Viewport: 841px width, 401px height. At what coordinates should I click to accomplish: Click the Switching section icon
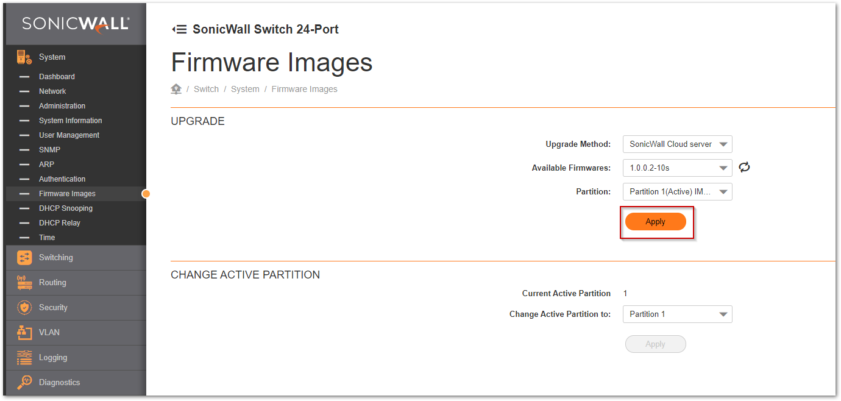[x=24, y=258]
